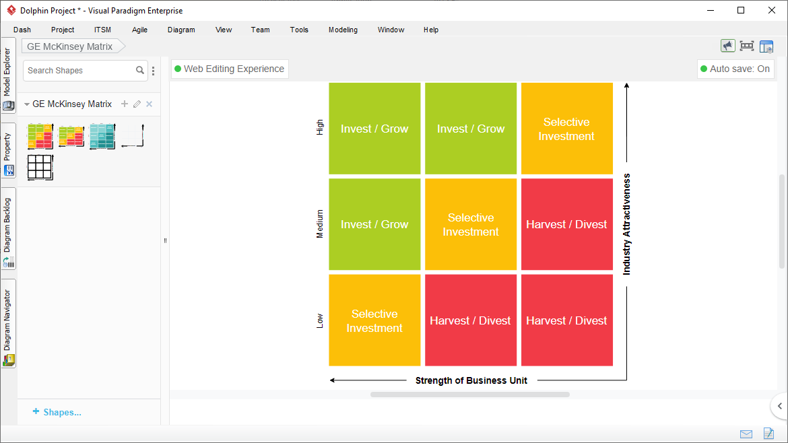Add a shape with the plus icon beside GE McKinsey Matrix
Screen dimensions: 788x443
tap(125, 104)
